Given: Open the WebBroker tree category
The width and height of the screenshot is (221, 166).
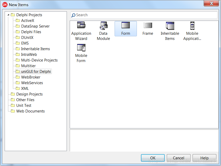Looking at the screenshot, I should pos(30,77).
